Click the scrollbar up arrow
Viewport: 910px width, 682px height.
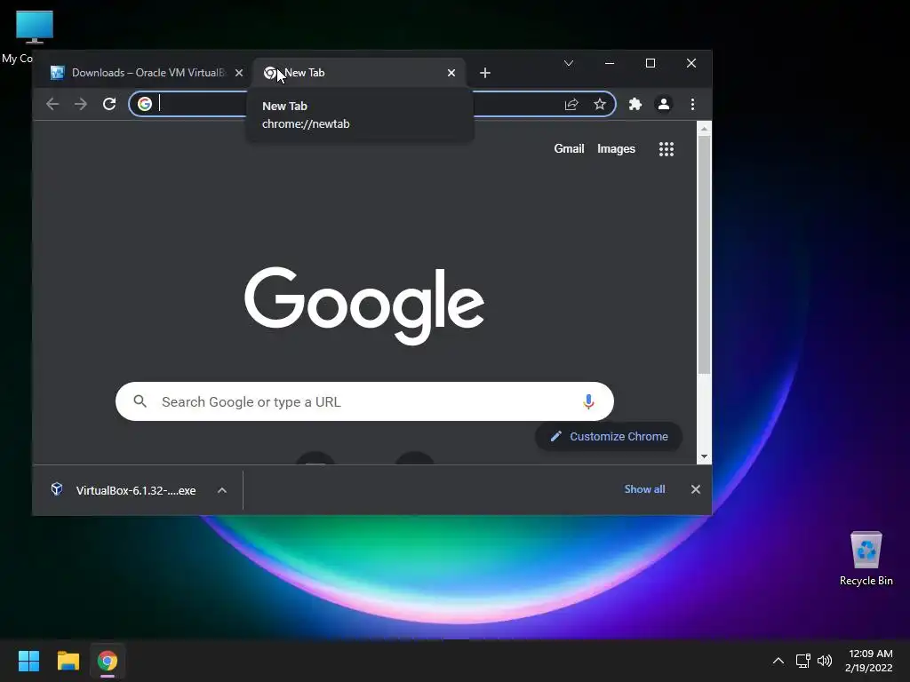(x=704, y=130)
